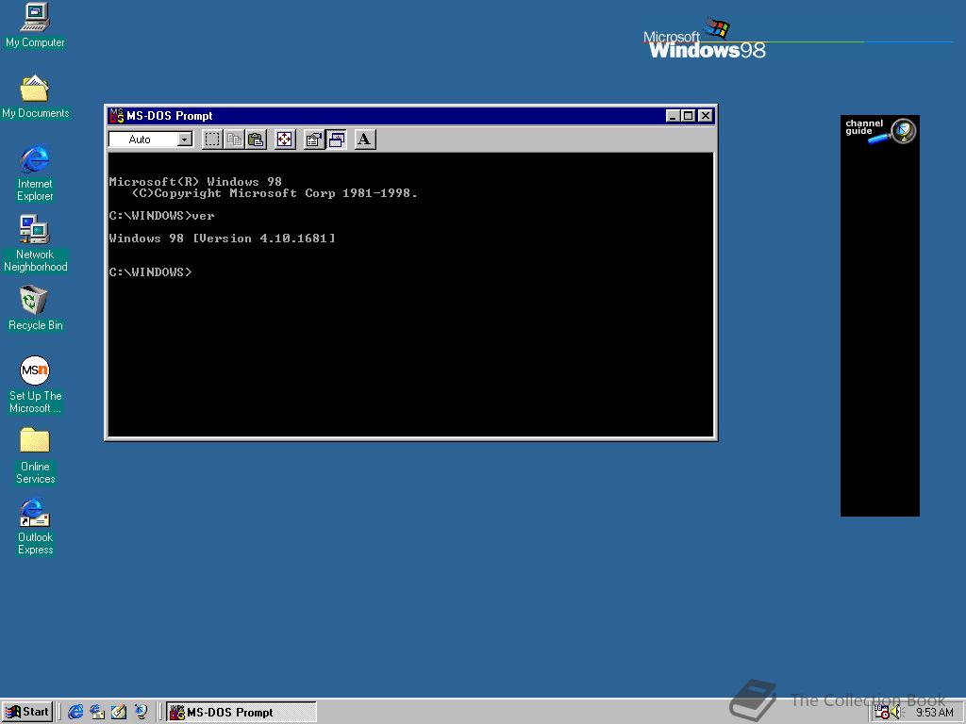Image resolution: width=966 pixels, height=724 pixels.
Task: Click the Copyright Microsoft Corp 1981-1998 line
Action: 275,193
